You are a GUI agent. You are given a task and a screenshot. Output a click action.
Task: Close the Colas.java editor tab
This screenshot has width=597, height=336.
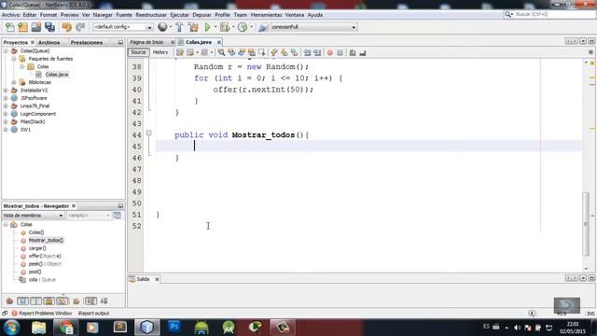[x=219, y=42]
